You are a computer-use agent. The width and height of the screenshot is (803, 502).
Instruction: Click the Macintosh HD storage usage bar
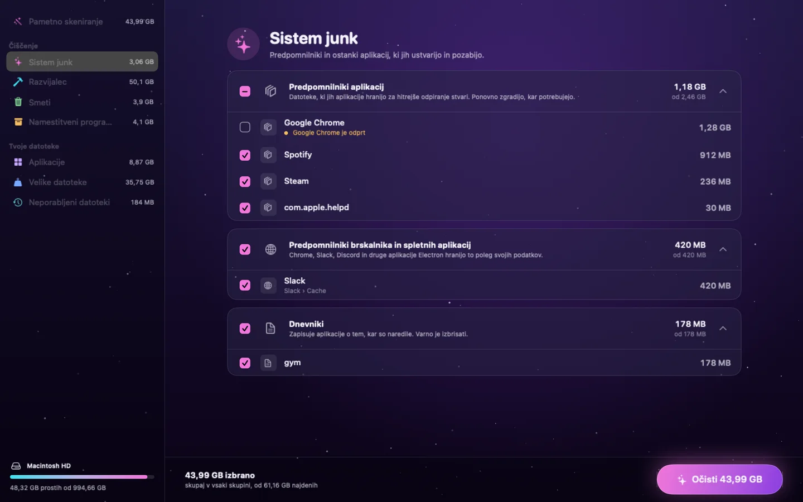(82, 477)
